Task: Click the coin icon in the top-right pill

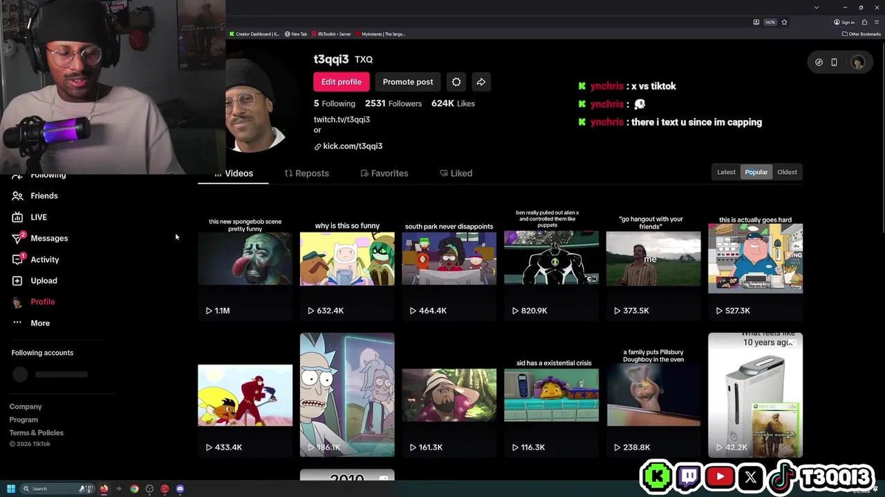Action: tap(819, 62)
